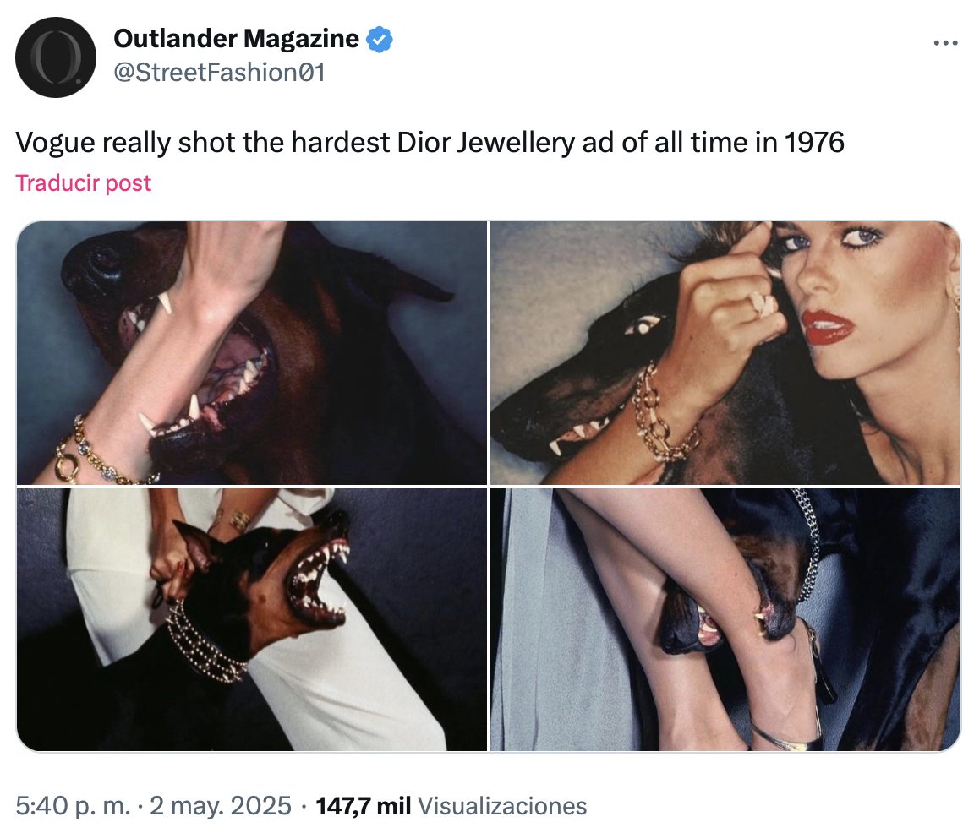
Task: Click the 5:40 p. m. timestamp
Action: click(x=74, y=806)
